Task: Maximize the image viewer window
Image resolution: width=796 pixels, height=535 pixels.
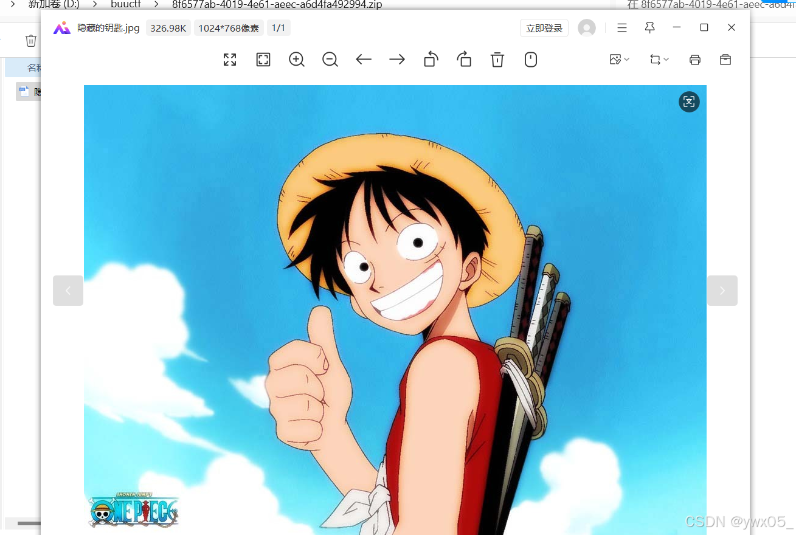Action: click(704, 27)
